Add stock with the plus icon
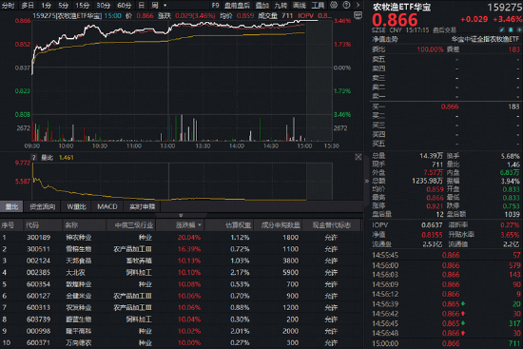This screenshot has width=523, height=349. 519,29
